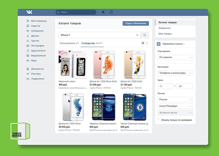Click the 21 650 руб. price text
The width and height of the screenshot is (219, 156).
95,85
